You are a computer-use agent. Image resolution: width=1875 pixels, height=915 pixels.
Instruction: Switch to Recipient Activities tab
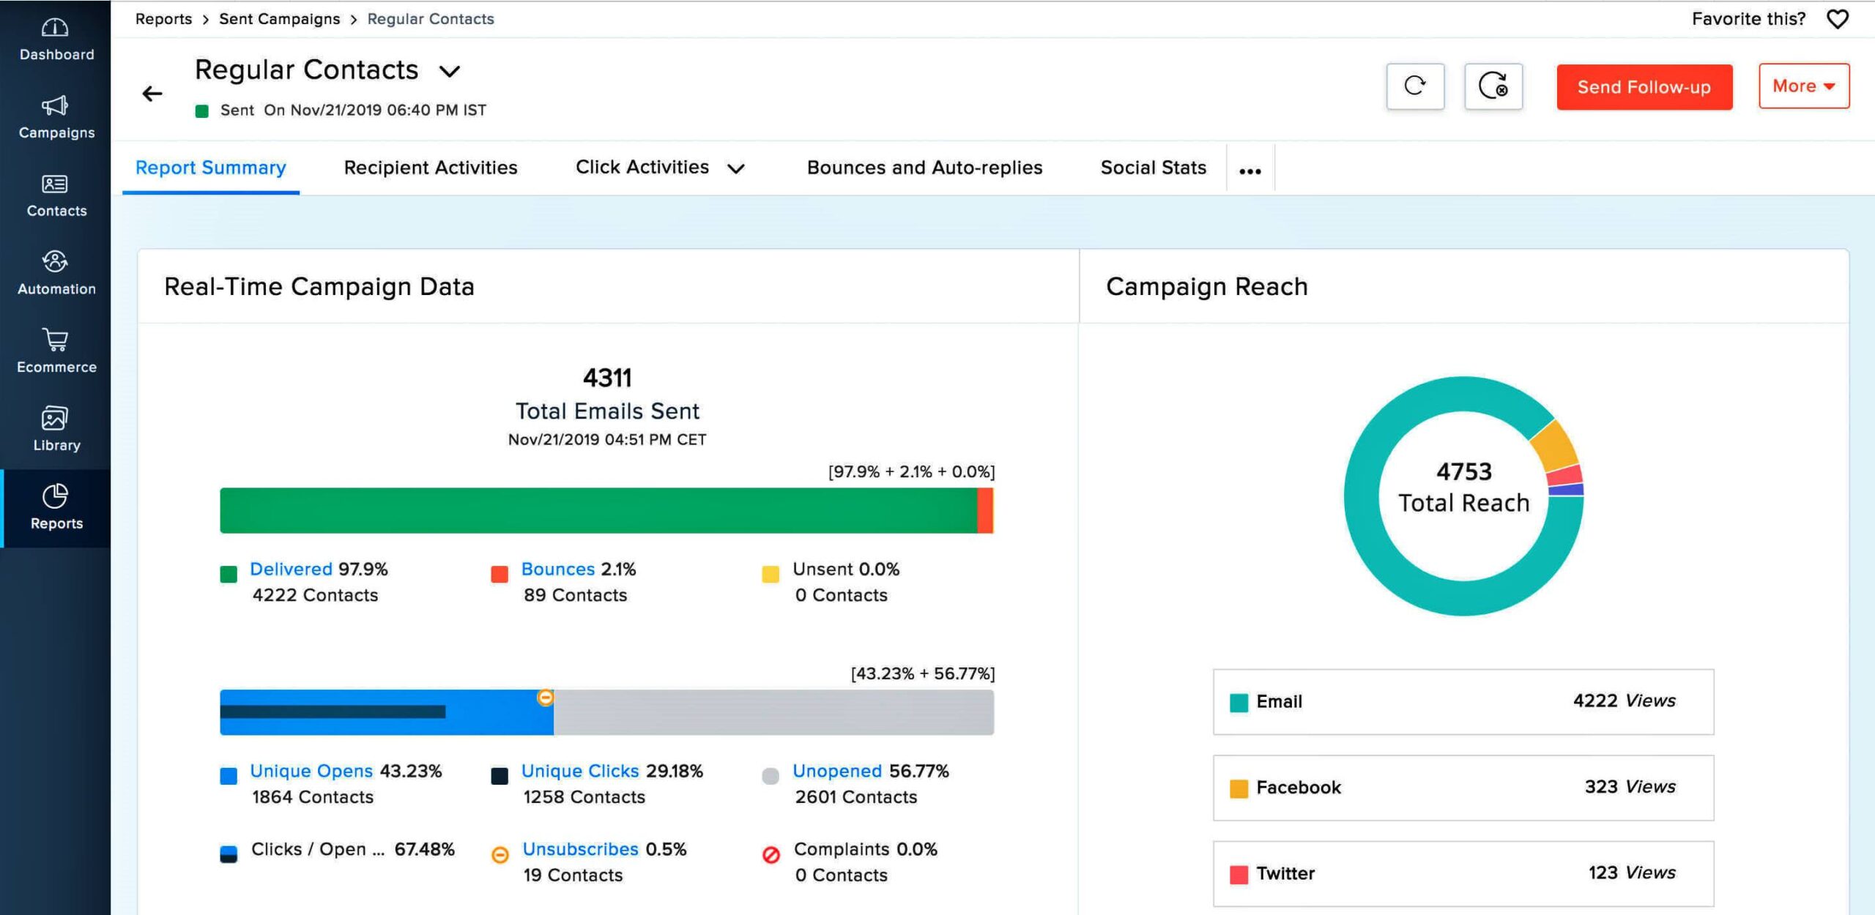(x=431, y=168)
